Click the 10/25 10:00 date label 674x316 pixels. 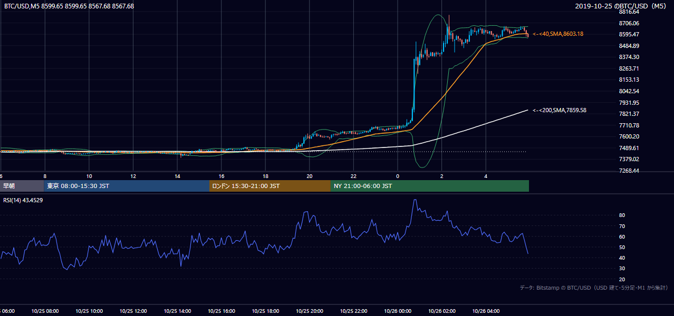pos(89,311)
